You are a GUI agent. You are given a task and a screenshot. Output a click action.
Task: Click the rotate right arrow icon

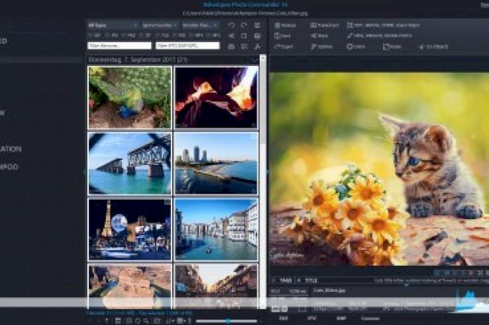click(x=243, y=25)
